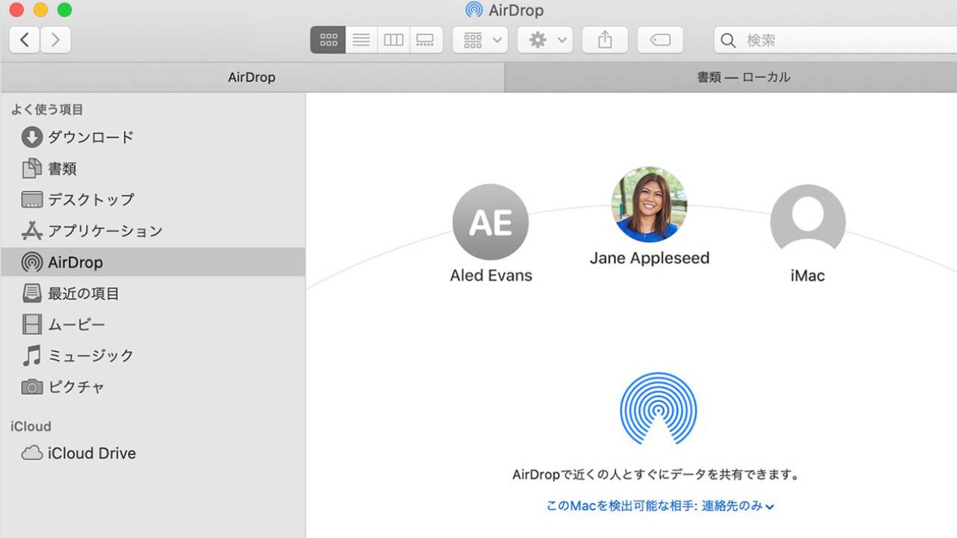Click the ピクチャ camera icon

(32, 387)
